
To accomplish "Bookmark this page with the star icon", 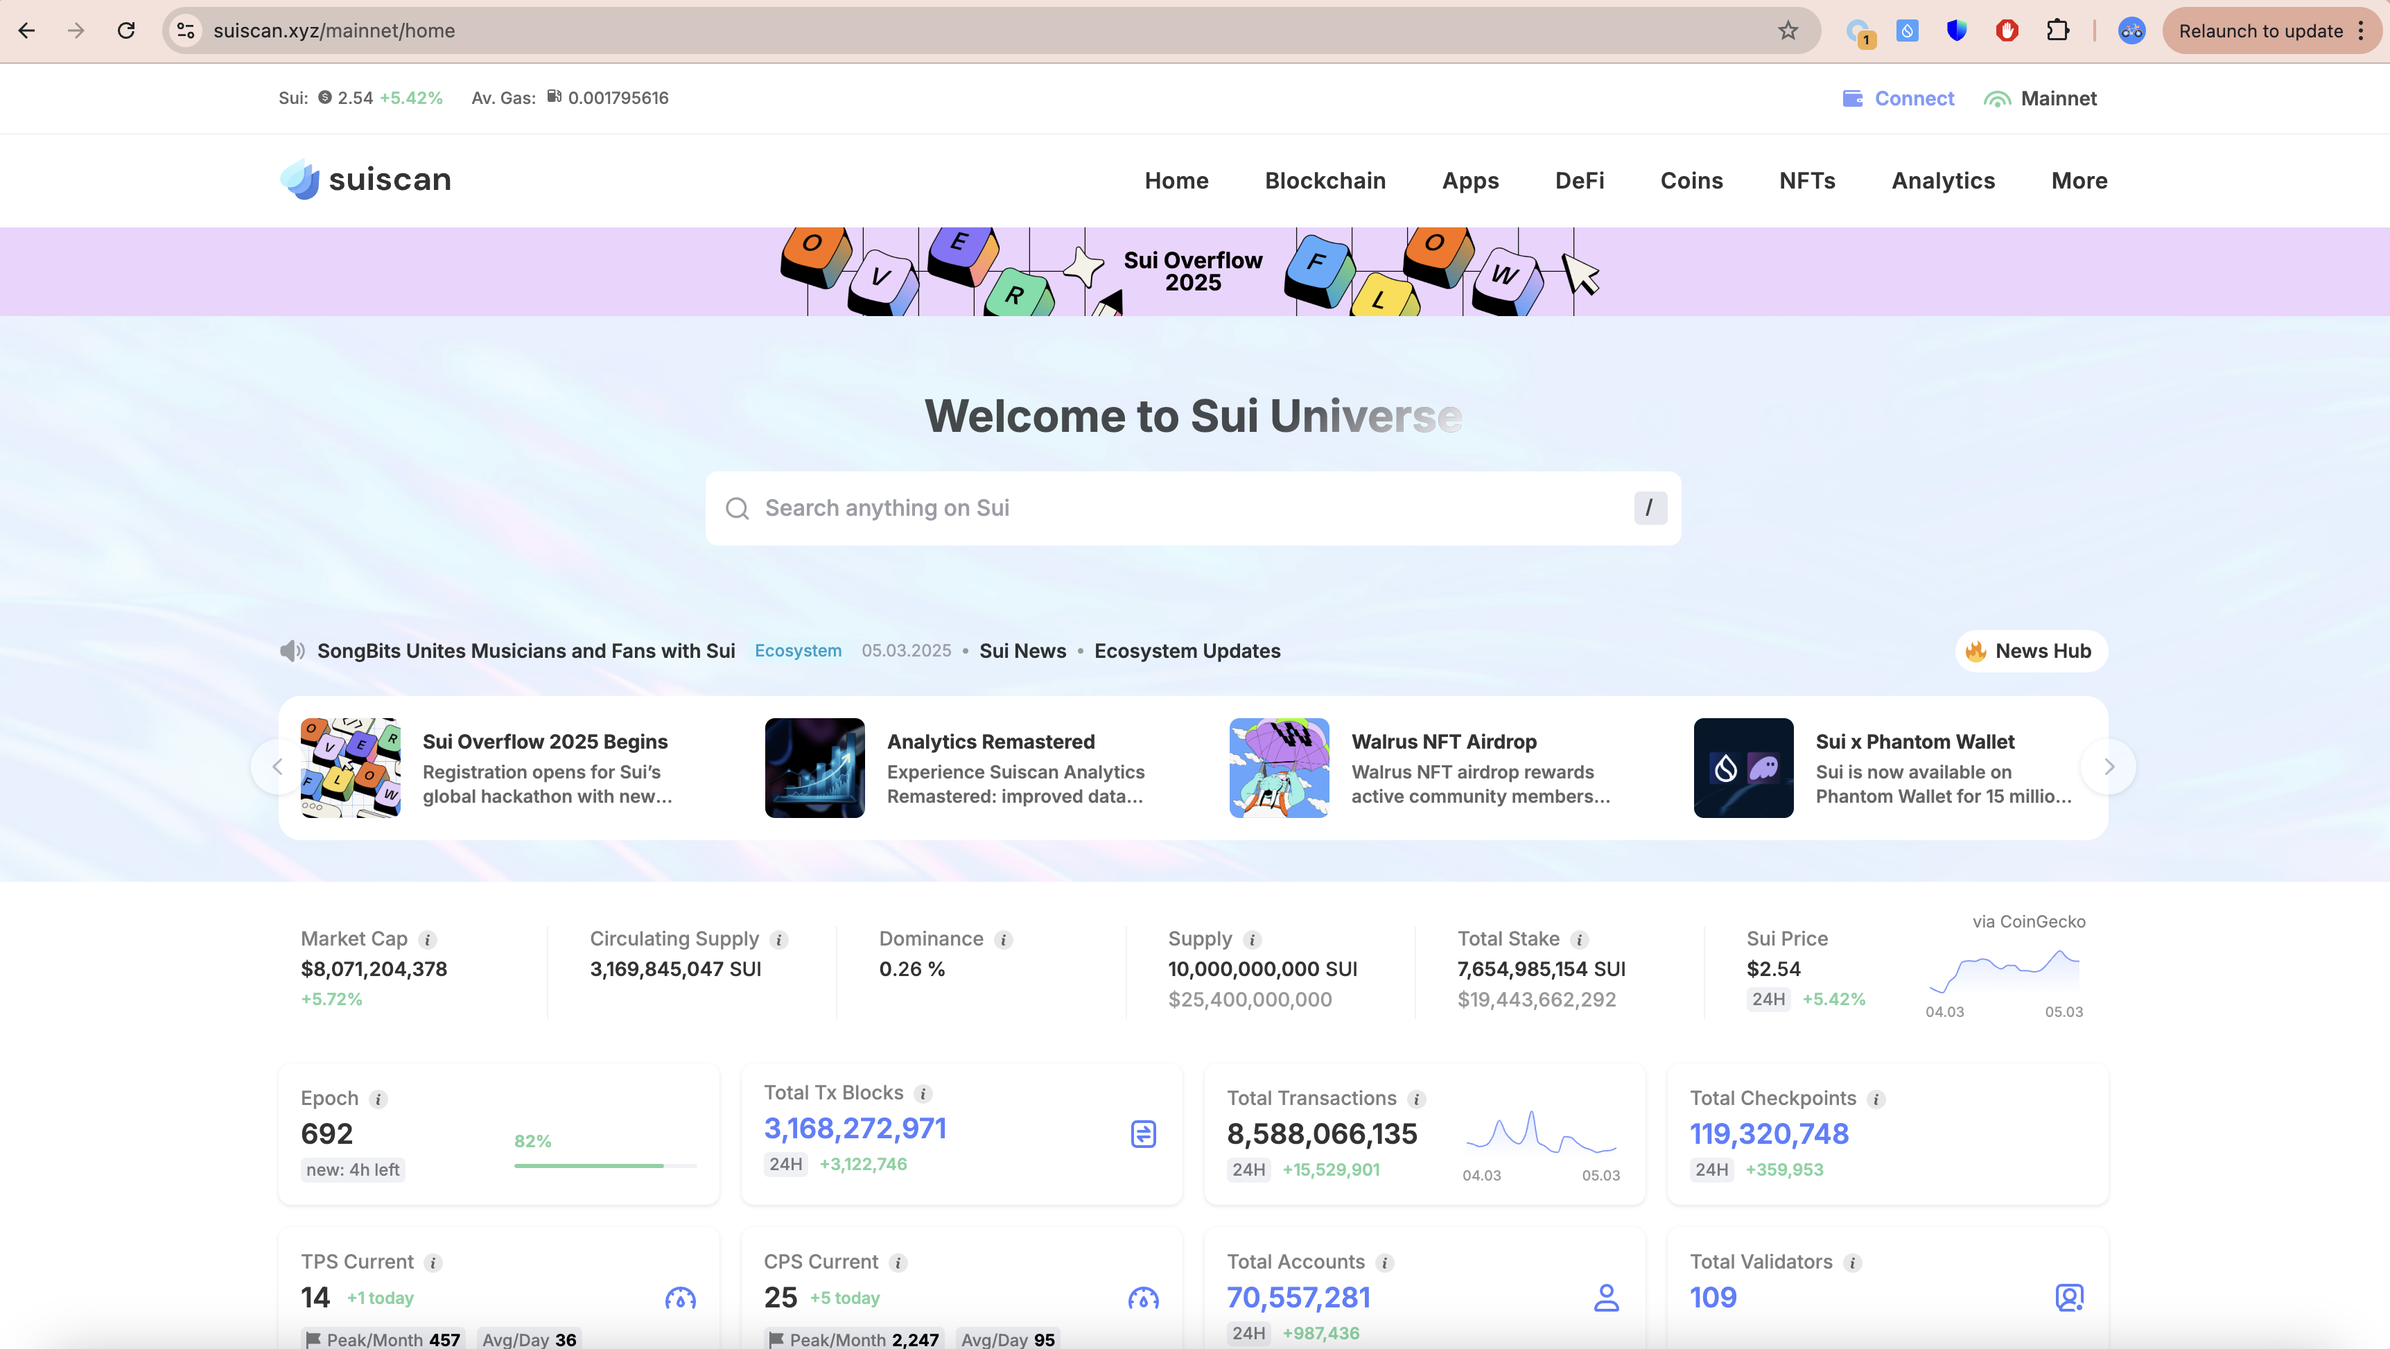I will pyautogui.click(x=1788, y=31).
